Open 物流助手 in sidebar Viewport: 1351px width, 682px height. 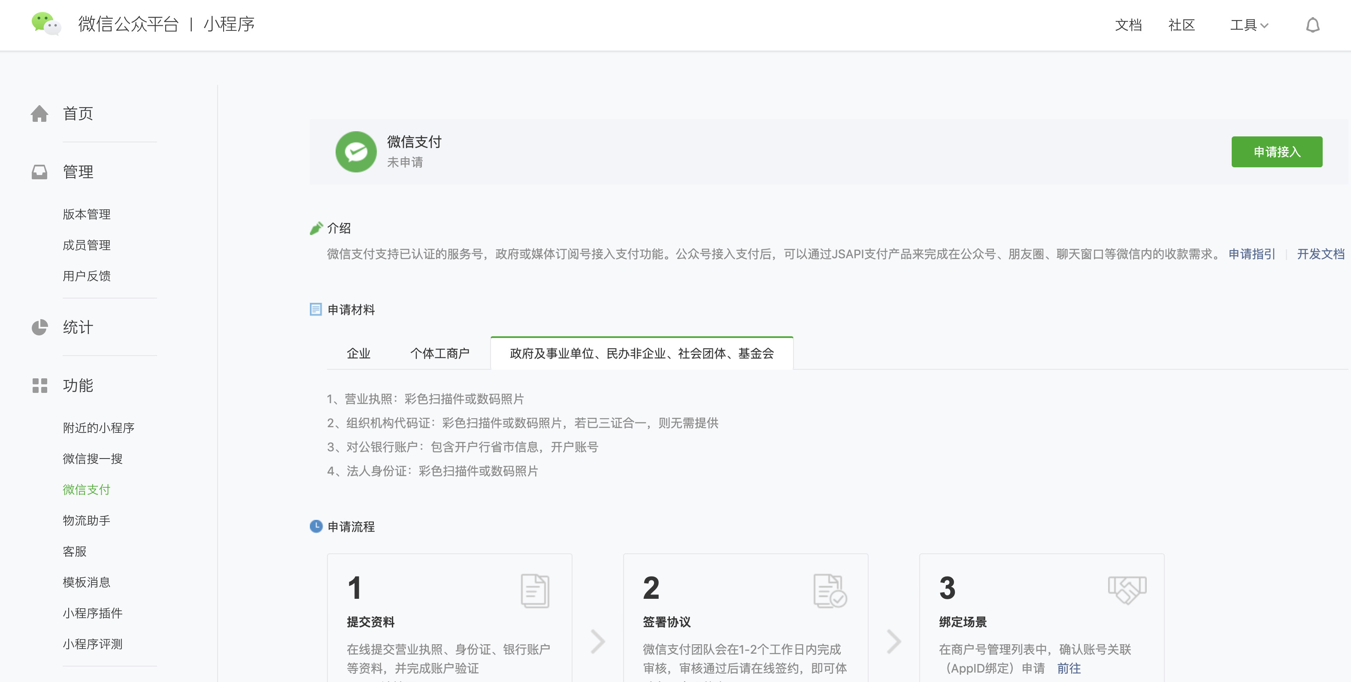(87, 521)
